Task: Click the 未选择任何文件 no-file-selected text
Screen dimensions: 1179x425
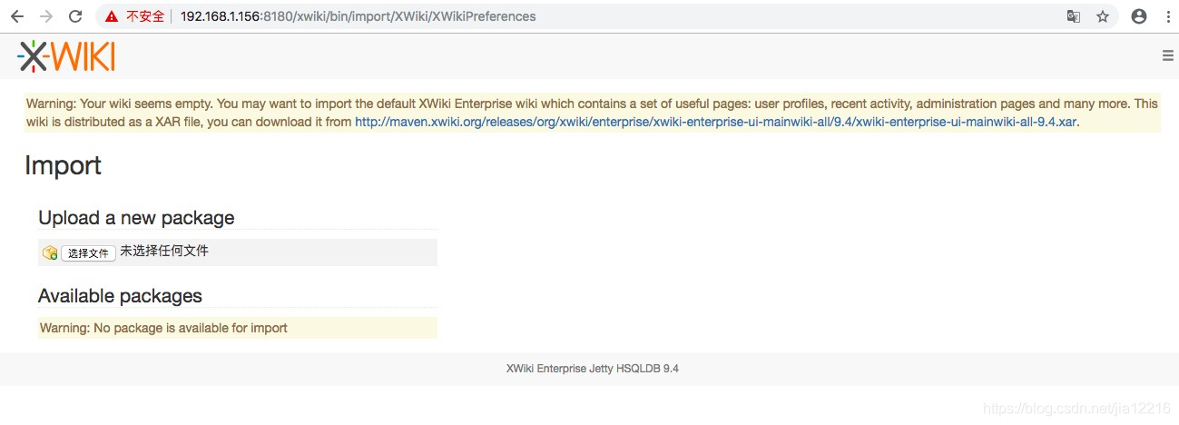Action: pos(164,251)
